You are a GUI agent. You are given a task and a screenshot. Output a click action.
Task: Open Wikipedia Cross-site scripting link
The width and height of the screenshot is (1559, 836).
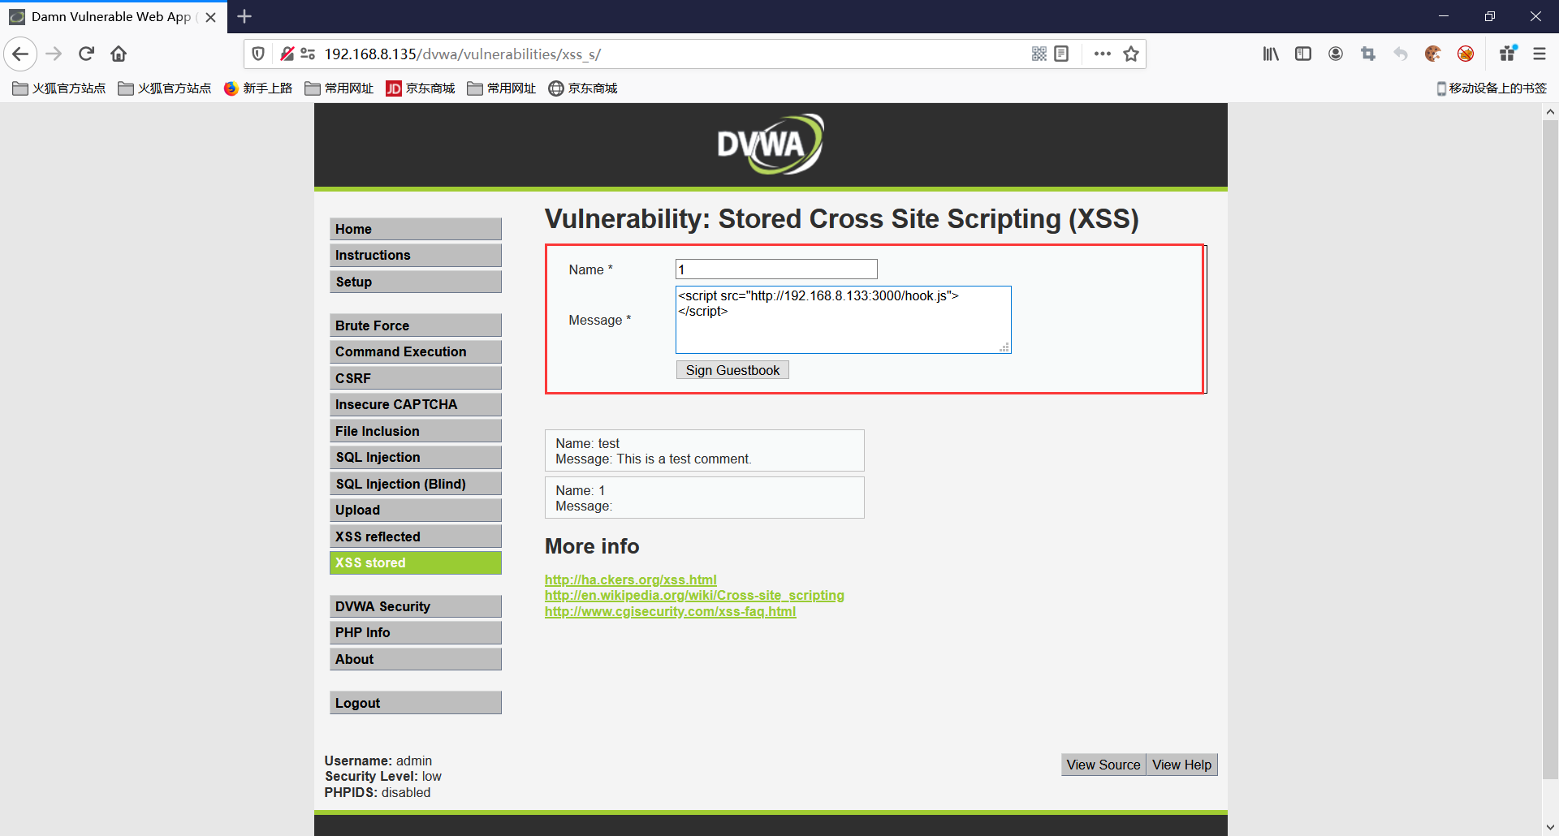pyautogui.click(x=694, y=595)
